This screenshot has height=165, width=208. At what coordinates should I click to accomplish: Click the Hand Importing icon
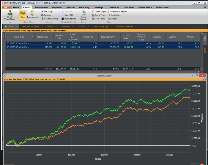coord(43,19)
